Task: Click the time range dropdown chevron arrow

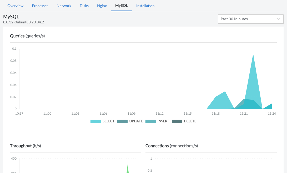Action: [279, 19]
